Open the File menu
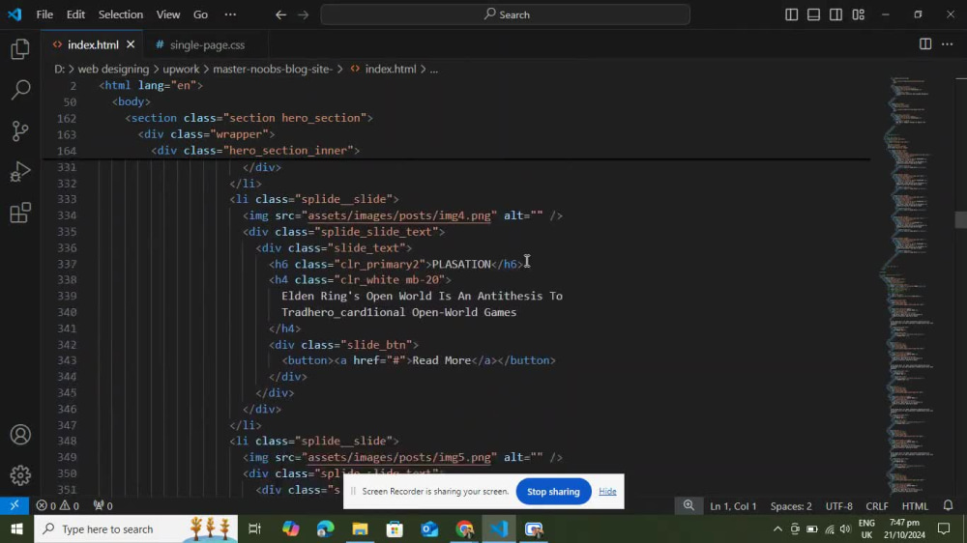The image size is (967, 543). [x=44, y=14]
